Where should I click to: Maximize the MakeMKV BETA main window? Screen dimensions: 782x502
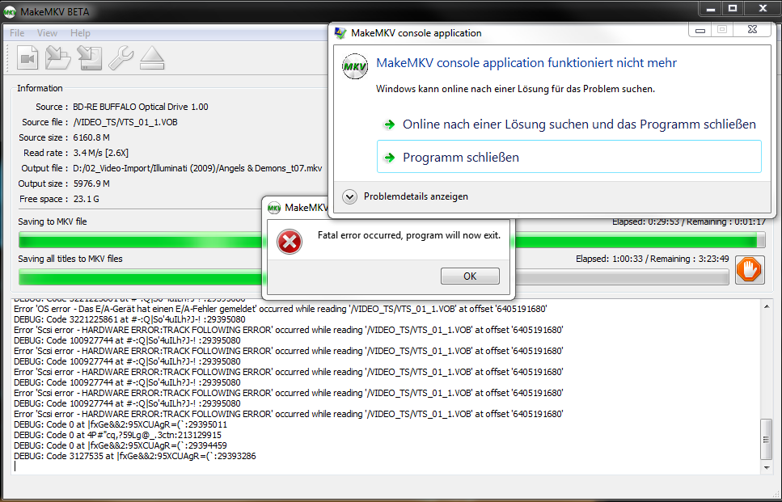[733, 8]
